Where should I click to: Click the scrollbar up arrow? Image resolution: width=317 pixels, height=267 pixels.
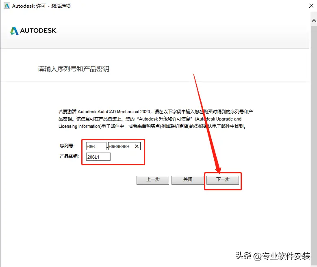314,21
